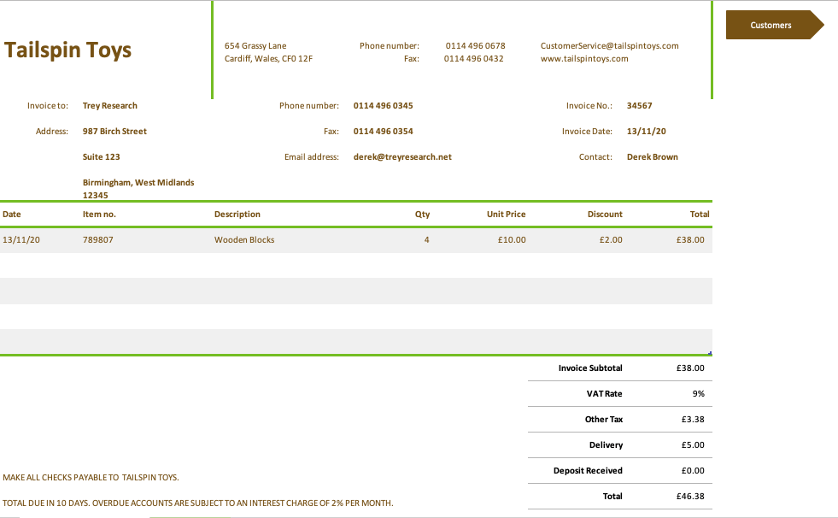
Task: Select the Cardiff, Wales, CF0 12F line
Action: [x=268, y=59]
